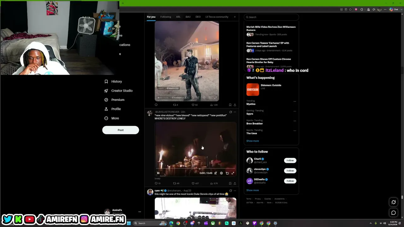This screenshot has height=227, width=404.
Task: Open the Moriah Mills Zion Williamson news story
Action: pyautogui.click(x=271, y=31)
